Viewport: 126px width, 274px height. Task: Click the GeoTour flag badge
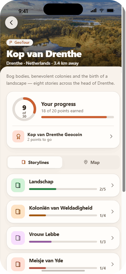click(20, 42)
